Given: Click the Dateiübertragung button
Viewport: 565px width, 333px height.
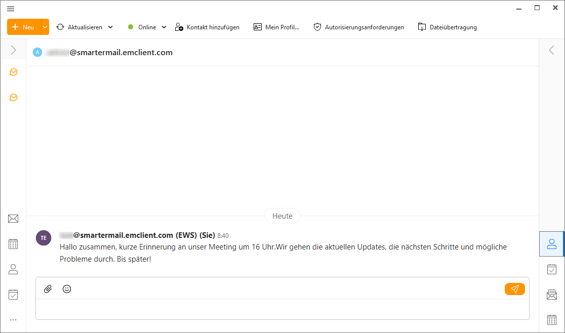Looking at the screenshot, I should [447, 27].
